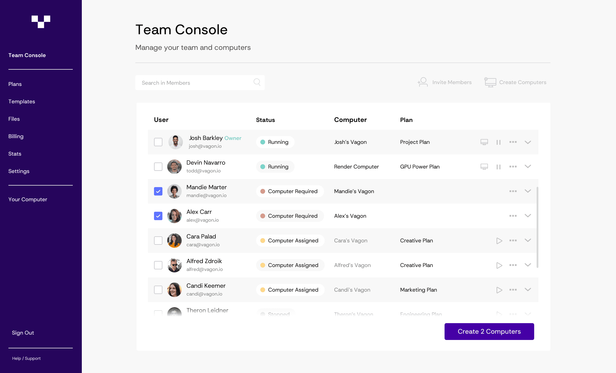The image size is (616, 373).
Task: Click the Create 2 Computers button
Action: point(489,331)
